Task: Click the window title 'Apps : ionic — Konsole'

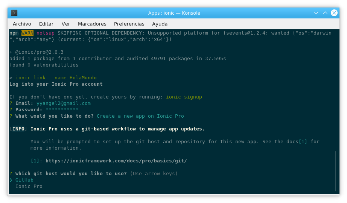Action: (x=174, y=13)
